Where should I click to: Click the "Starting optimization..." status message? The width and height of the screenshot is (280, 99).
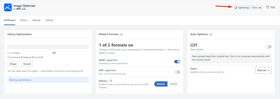[48, 80]
